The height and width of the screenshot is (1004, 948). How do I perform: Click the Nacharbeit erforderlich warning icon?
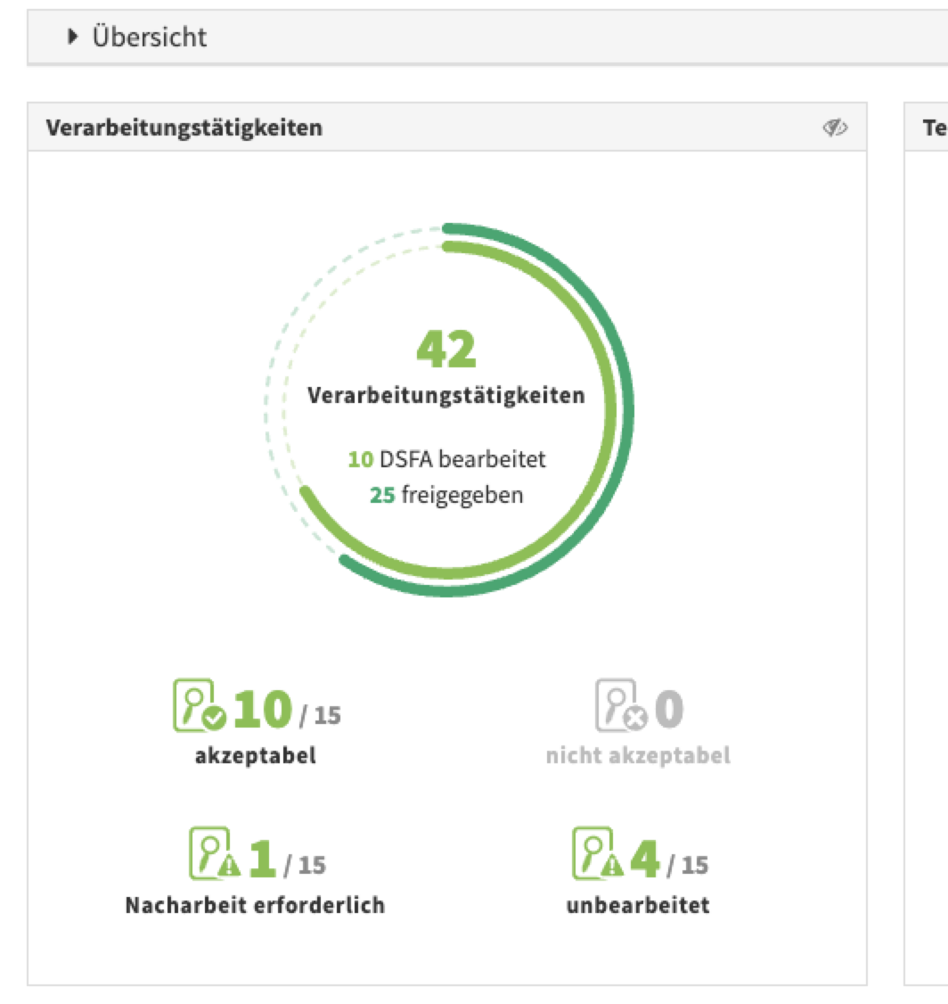(215, 853)
